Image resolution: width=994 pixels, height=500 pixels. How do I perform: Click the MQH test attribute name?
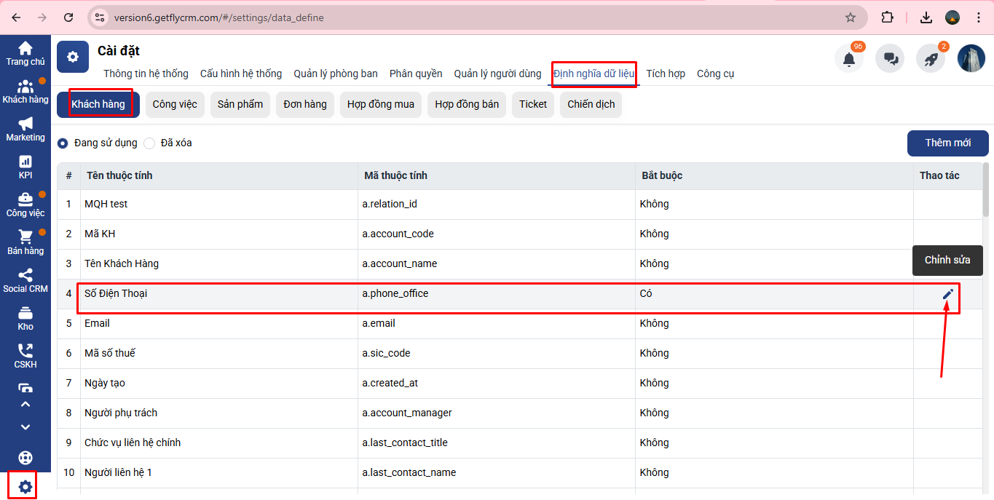coord(106,204)
